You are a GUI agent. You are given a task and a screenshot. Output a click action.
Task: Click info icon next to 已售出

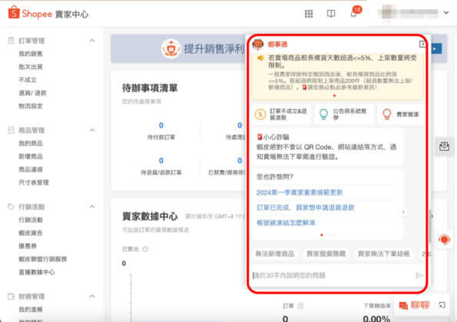click(x=145, y=249)
